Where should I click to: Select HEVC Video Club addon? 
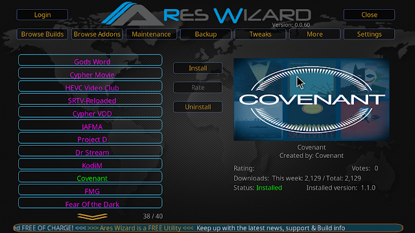90,86
